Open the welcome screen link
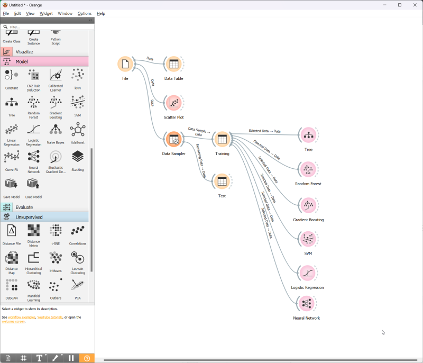The image size is (423, 363). (13, 322)
